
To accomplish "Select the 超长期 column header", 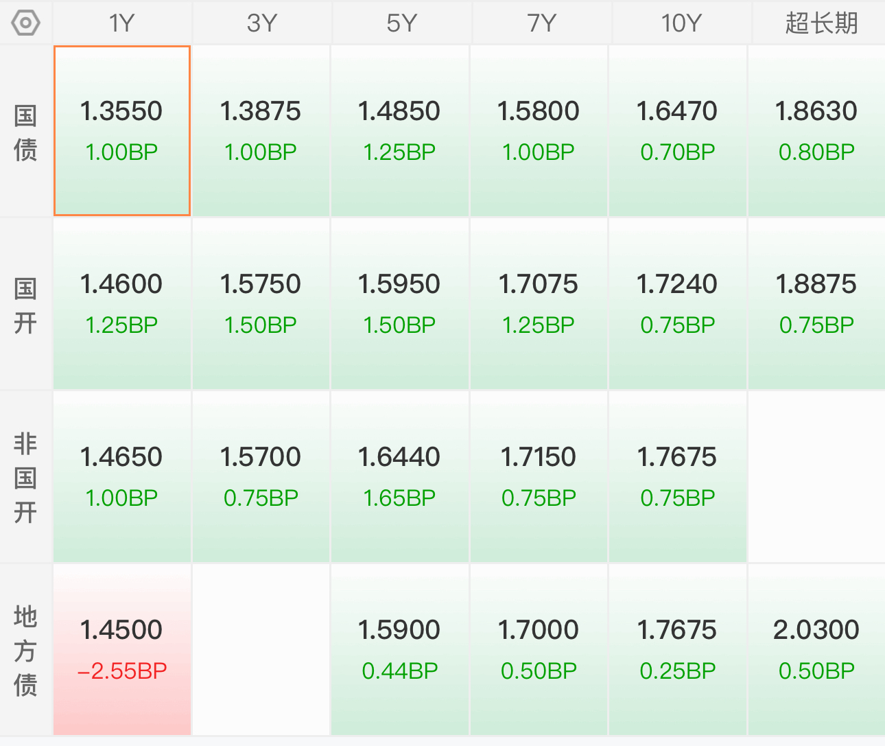I will pyautogui.click(x=820, y=23).
